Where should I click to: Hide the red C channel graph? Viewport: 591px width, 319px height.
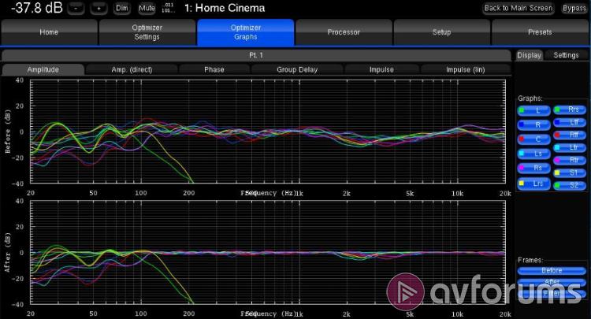coord(533,139)
